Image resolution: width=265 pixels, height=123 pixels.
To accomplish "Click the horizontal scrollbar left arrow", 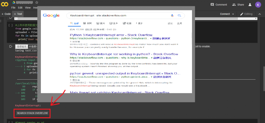I will (15, 18).
